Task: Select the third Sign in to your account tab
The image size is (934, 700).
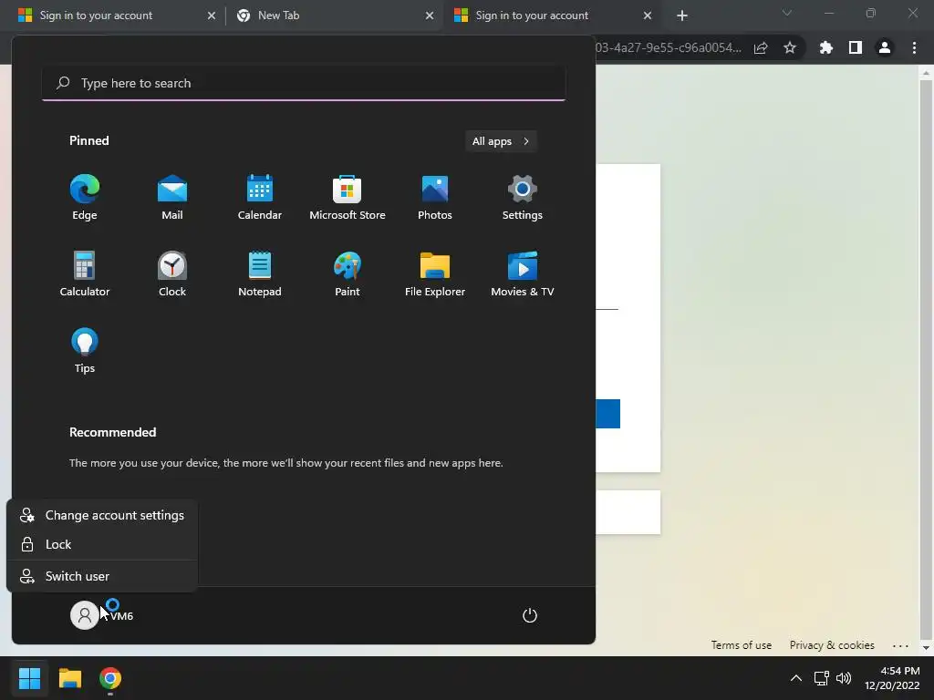Action: click(x=552, y=15)
